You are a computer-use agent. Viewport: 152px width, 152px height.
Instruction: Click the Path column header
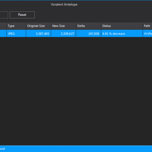[x=148, y=26]
